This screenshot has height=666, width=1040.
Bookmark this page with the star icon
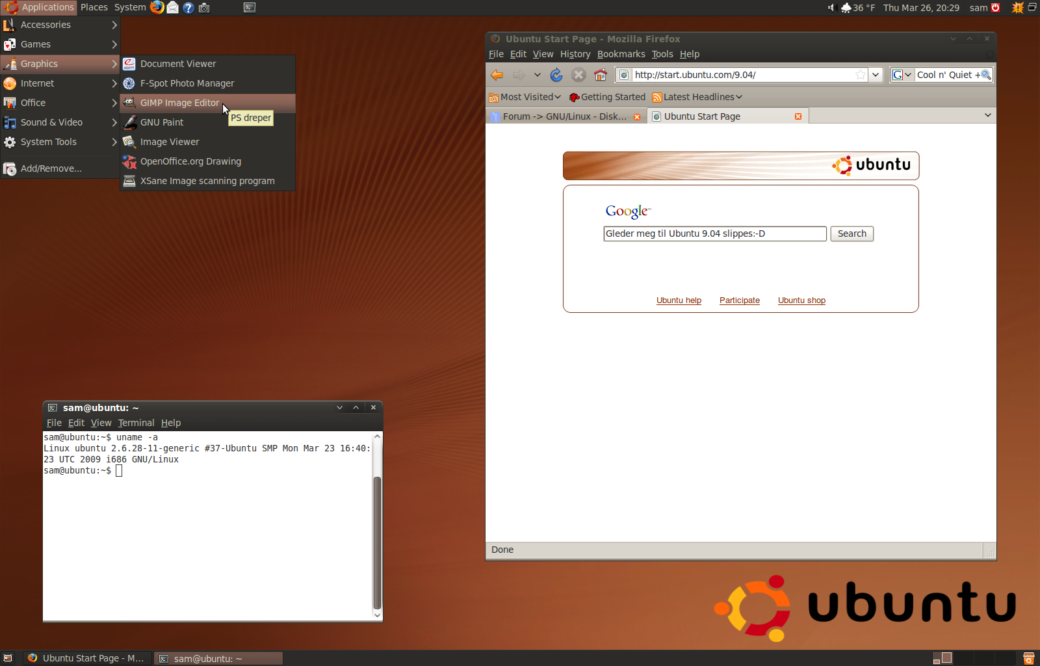[861, 75]
